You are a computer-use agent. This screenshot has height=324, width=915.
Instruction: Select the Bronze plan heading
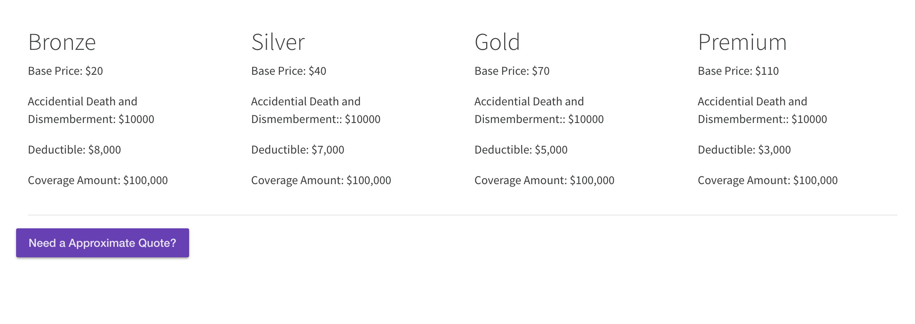coord(62,42)
